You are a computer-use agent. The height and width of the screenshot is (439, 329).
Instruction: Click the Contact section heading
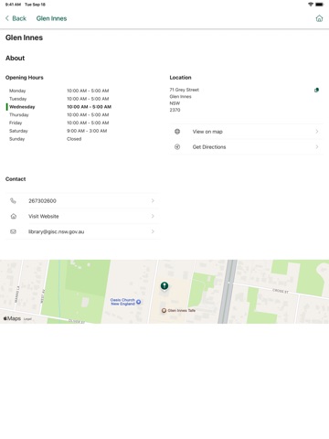click(16, 179)
